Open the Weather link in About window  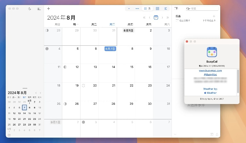point(211,93)
